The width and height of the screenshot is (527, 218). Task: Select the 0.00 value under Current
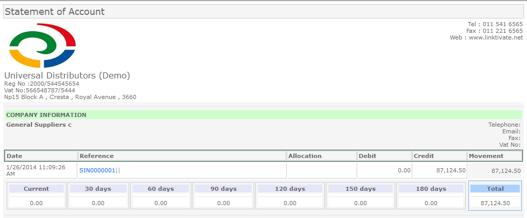point(37,203)
